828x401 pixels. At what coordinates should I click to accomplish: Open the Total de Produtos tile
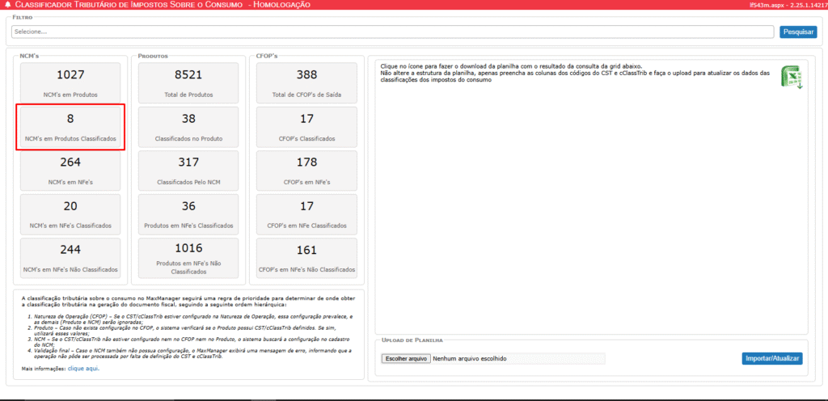188,82
